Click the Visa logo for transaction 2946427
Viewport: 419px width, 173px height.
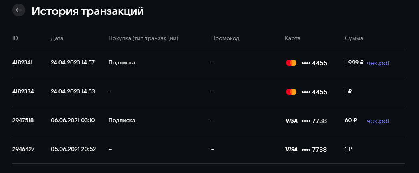291,149
